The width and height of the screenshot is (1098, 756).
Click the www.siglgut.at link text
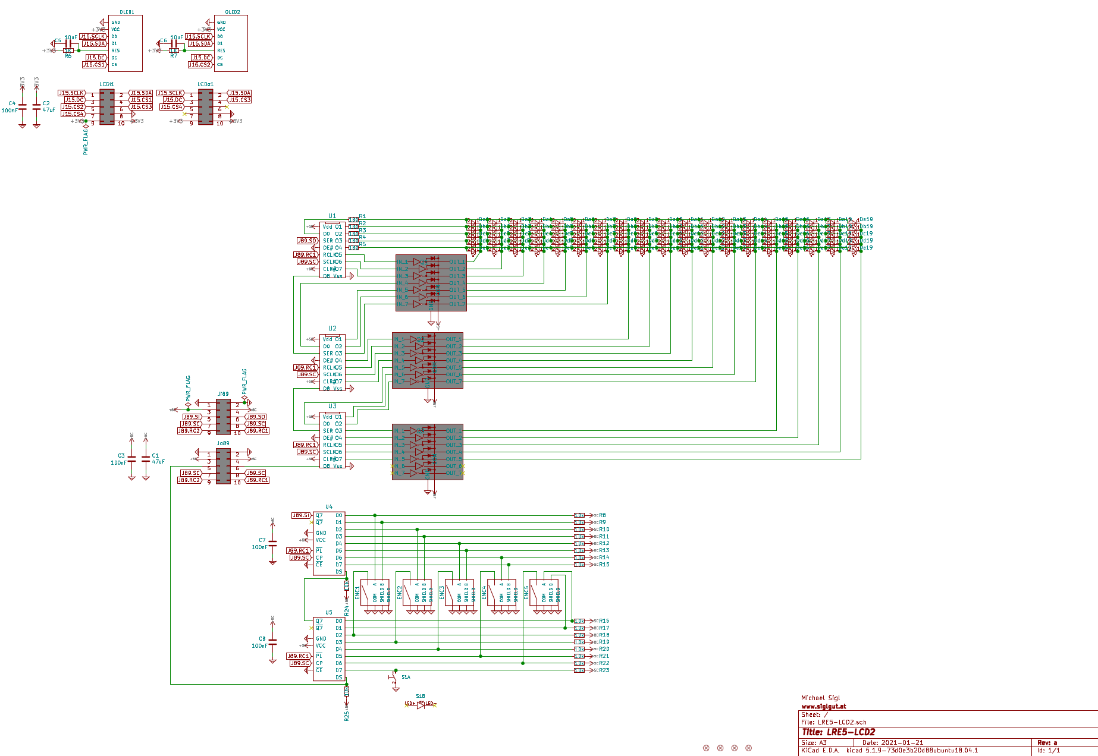pyautogui.click(x=823, y=707)
